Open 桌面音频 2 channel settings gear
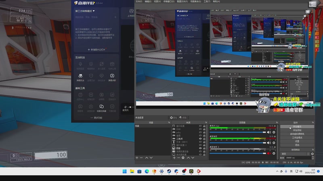 pos(274,153)
